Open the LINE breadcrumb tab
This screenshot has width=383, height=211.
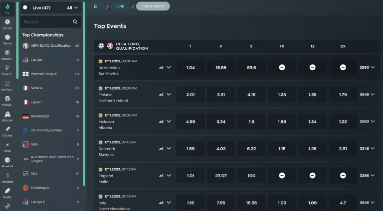120,6
